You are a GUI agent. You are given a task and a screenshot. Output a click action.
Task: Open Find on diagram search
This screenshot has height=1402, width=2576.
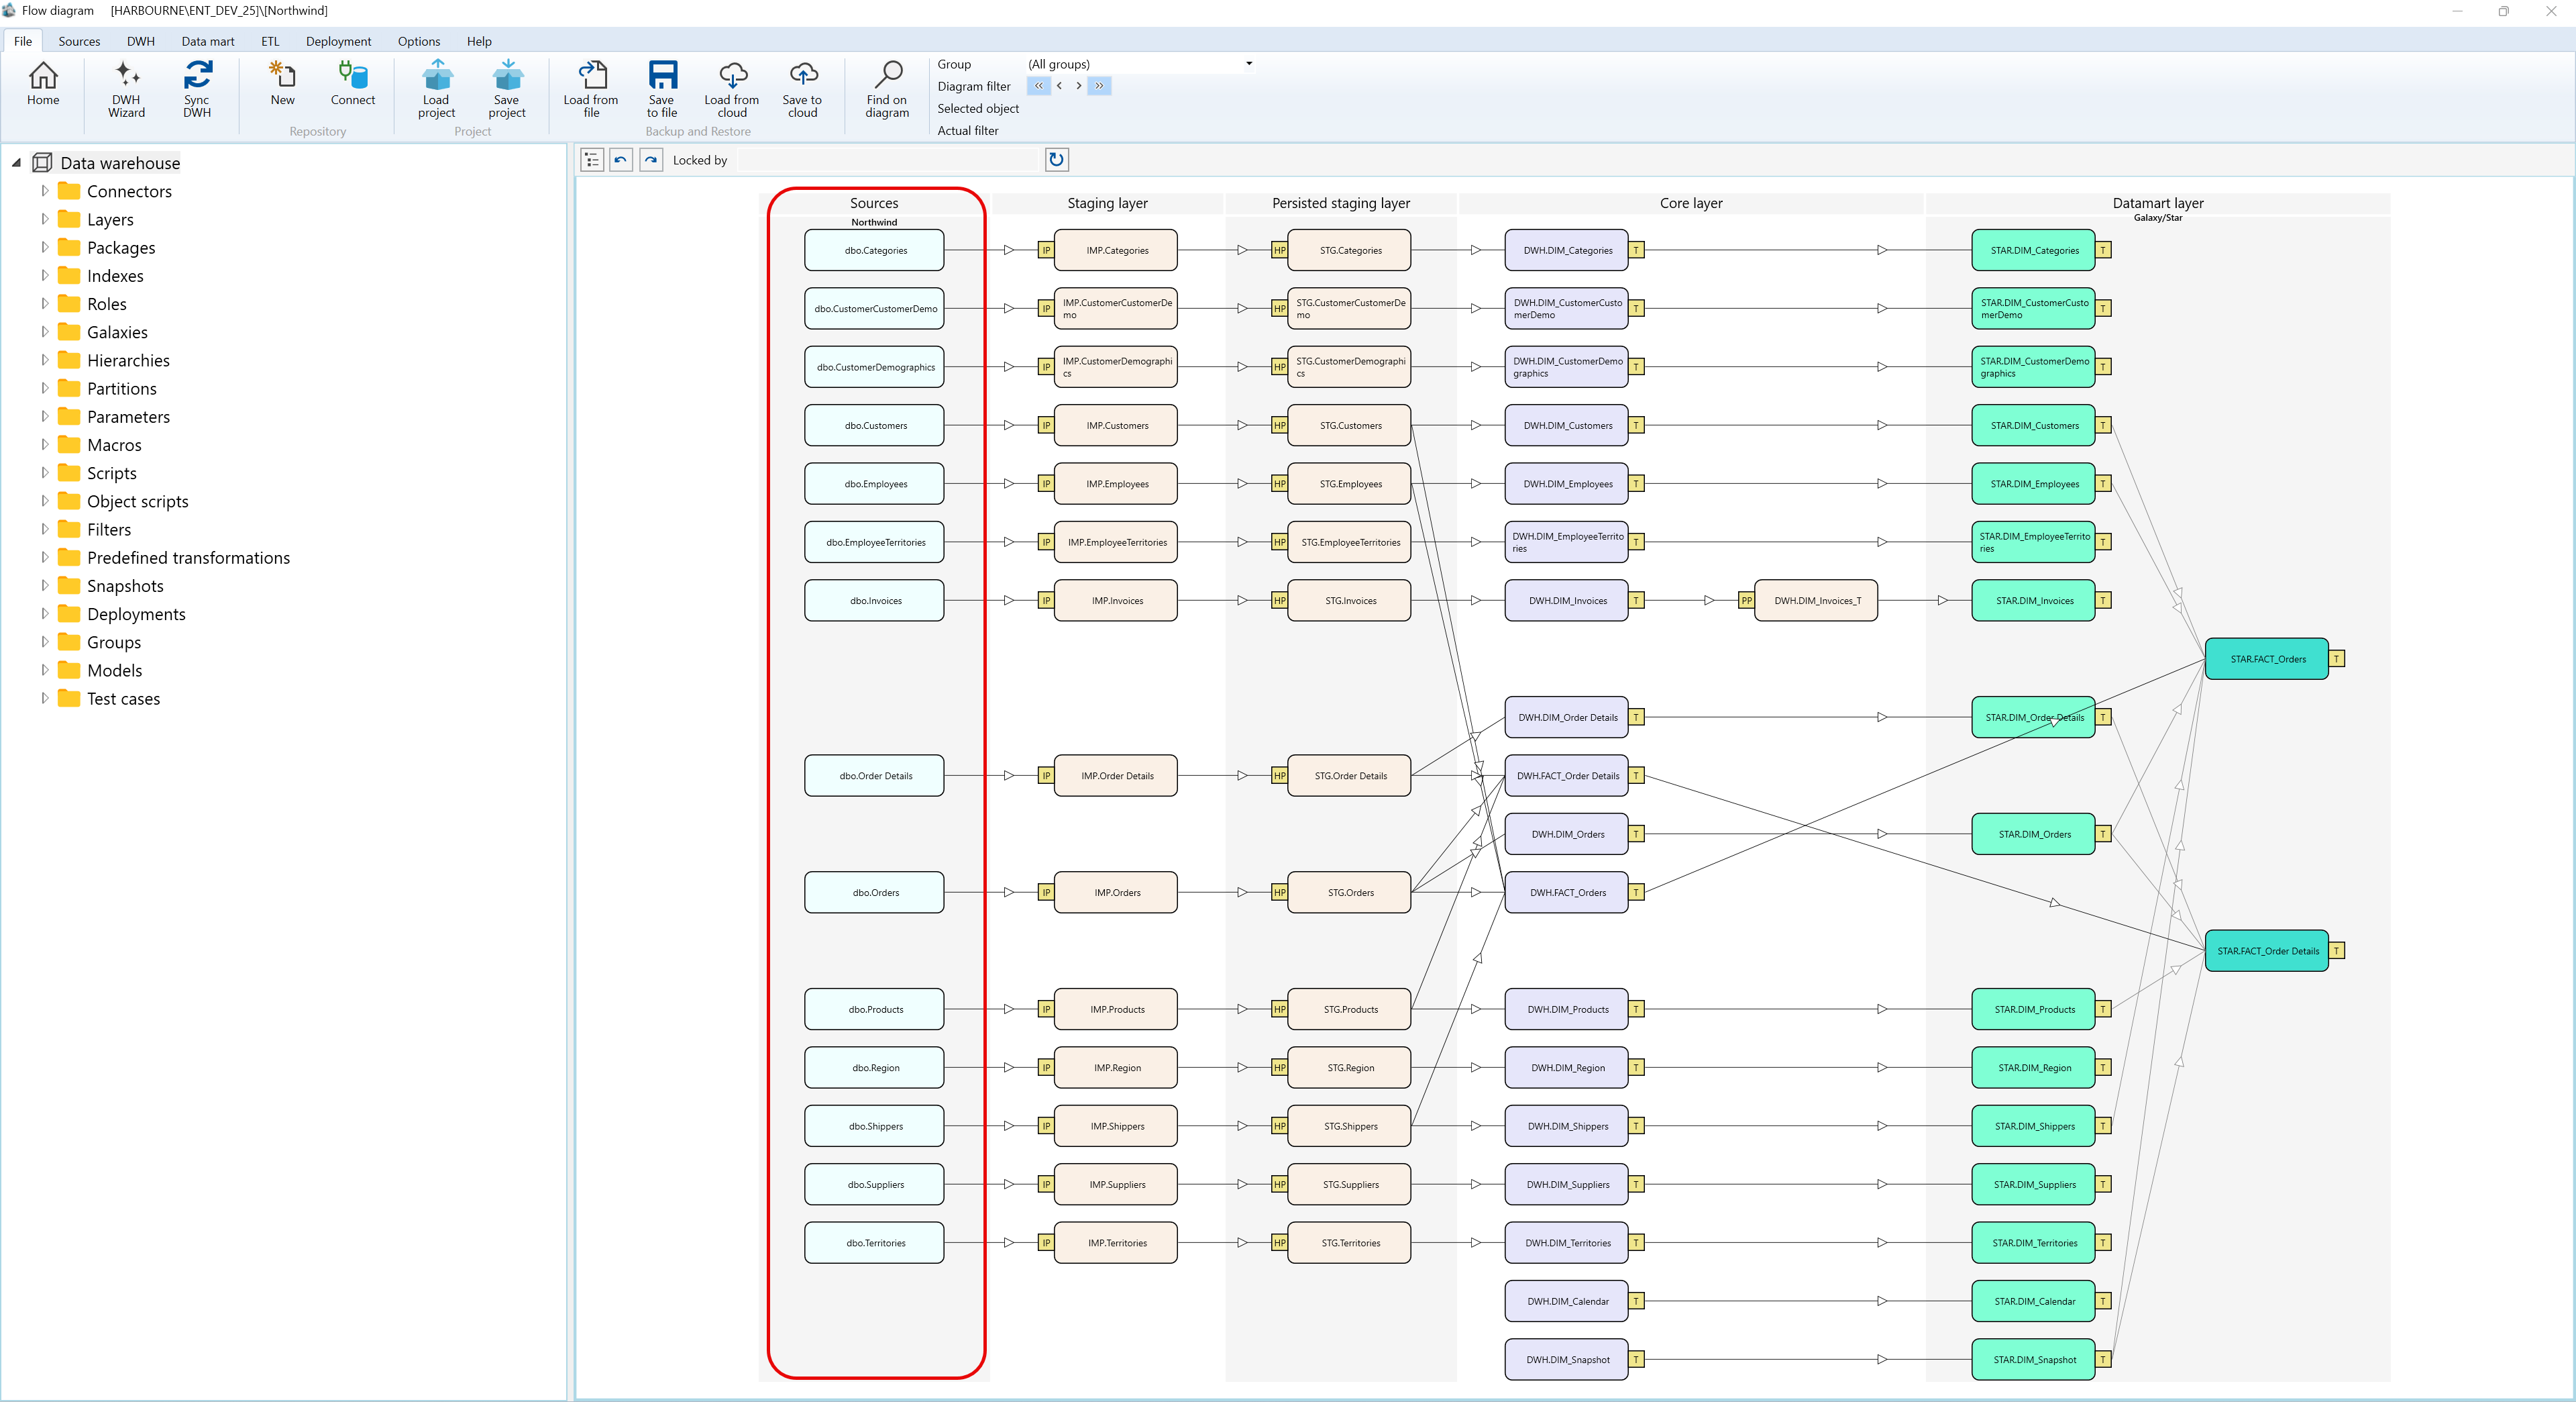coord(887,90)
